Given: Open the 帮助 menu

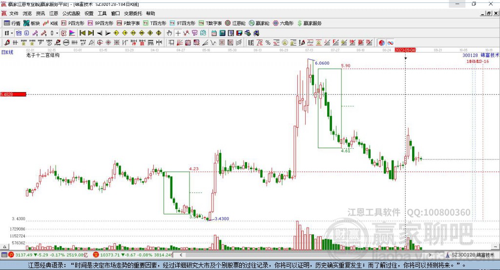Looking at the screenshot, I should pyautogui.click(x=150, y=13).
